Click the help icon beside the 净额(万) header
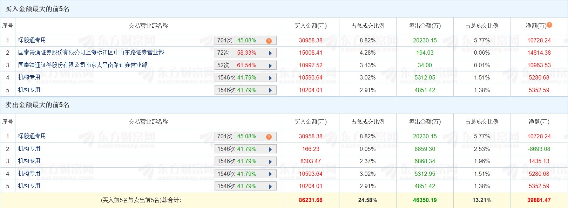Screen dimensions: 568x208 coord(549,25)
